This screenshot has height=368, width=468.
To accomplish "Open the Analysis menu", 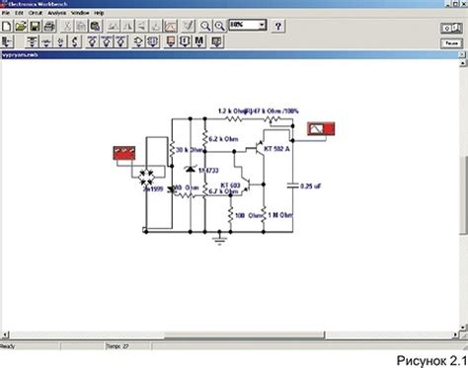I will point(57,13).
